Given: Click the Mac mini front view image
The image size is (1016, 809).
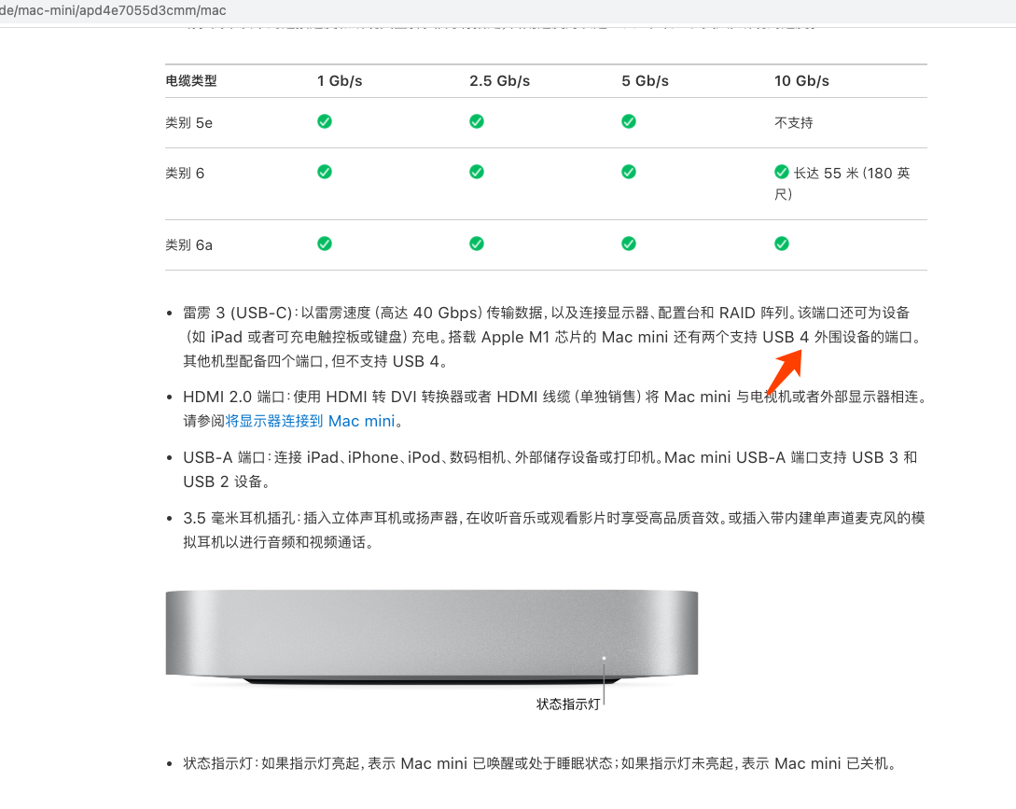Looking at the screenshot, I should point(432,636).
